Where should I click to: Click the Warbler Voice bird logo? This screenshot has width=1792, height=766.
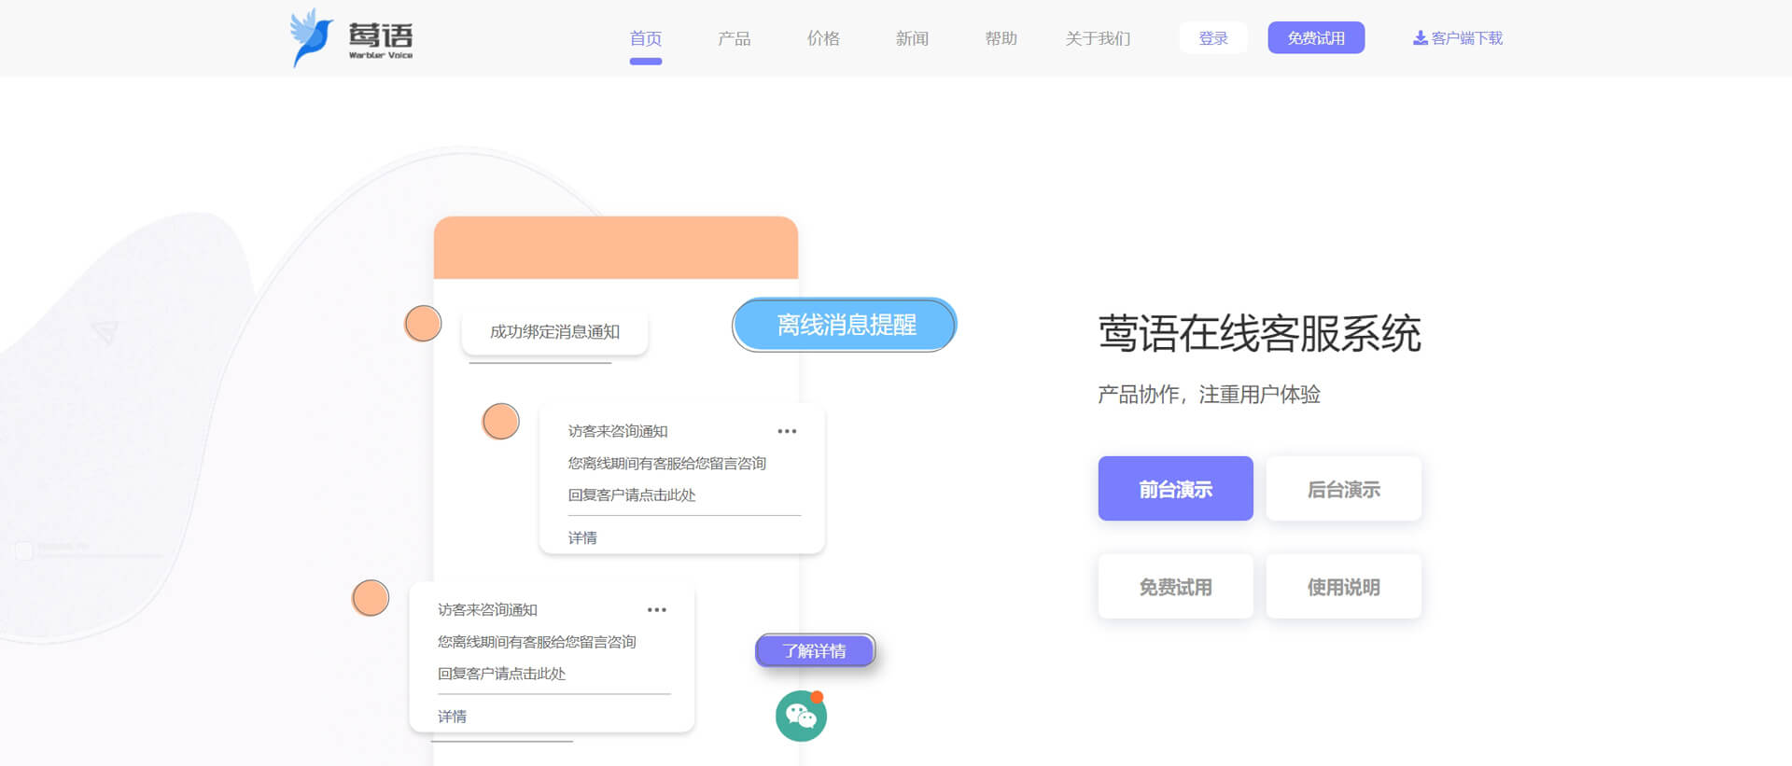(x=312, y=37)
